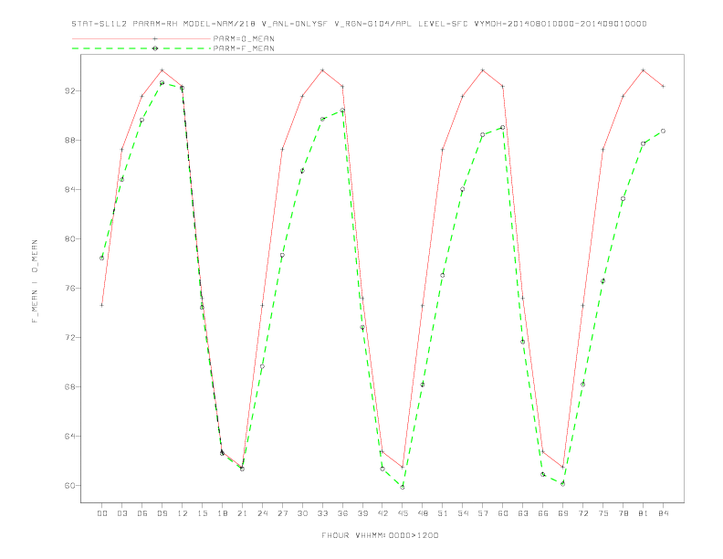Click forecast hour label 84 on x-axis
This screenshot has height=559, width=723.
(663, 513)
